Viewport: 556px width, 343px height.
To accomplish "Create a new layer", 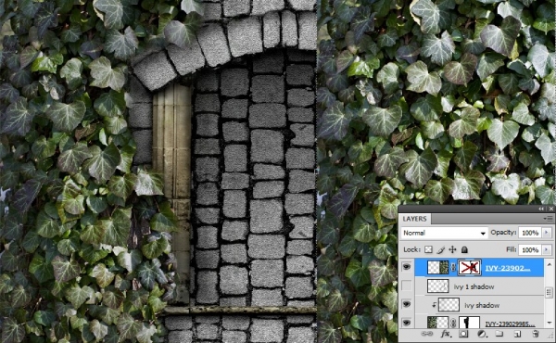I will point(517,334).
